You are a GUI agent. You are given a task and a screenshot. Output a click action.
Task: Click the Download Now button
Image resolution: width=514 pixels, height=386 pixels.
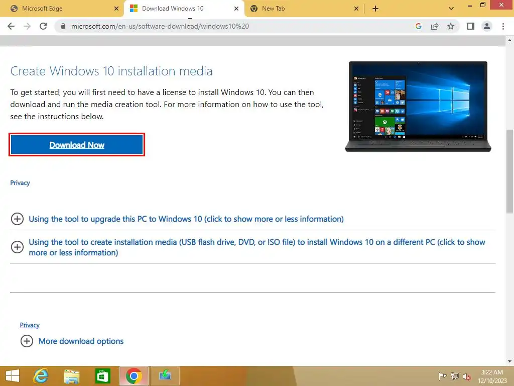pyautogui.click(x=77, y=145)
